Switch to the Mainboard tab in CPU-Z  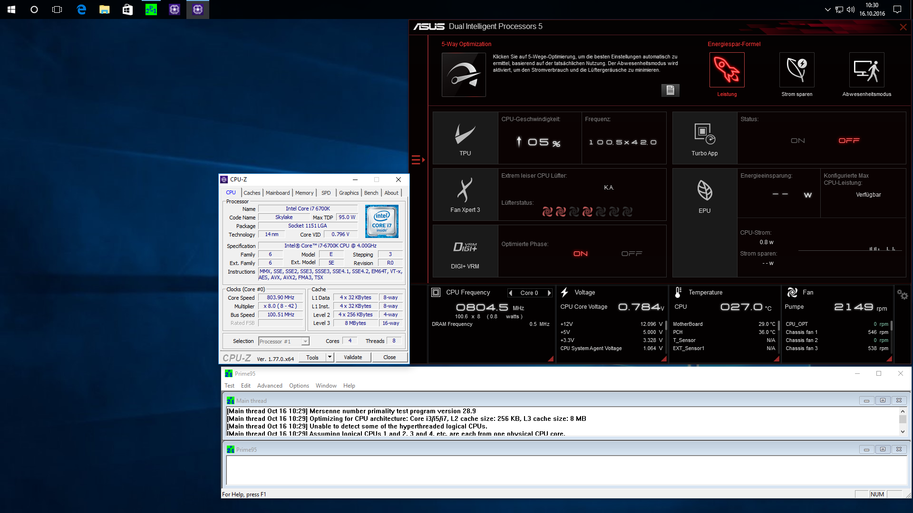pos(277,193)
